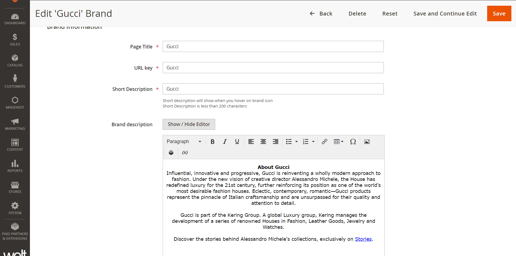The image size is (516, 256).
Task: Click the Reset button
Action: [390, 14]
